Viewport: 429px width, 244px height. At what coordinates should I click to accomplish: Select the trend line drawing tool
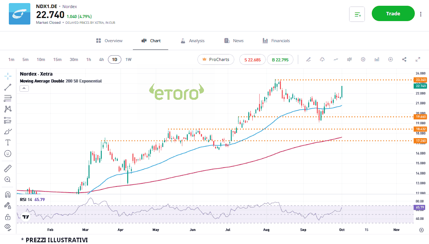(8, 87)
